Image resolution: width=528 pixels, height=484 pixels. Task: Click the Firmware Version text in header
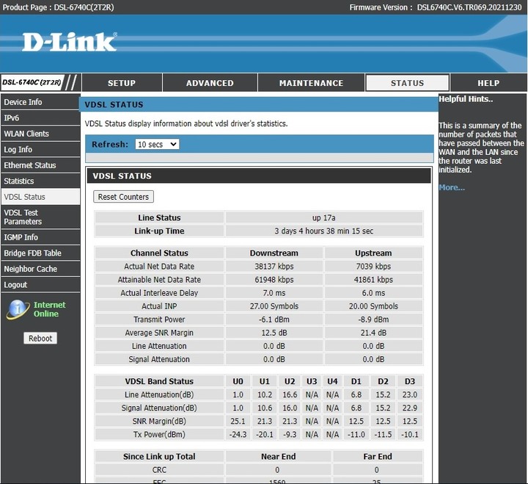[x=436, y=7]
